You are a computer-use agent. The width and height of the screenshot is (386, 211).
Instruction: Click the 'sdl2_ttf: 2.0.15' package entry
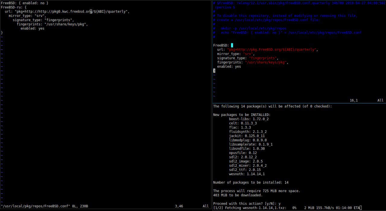pos(245,169)
